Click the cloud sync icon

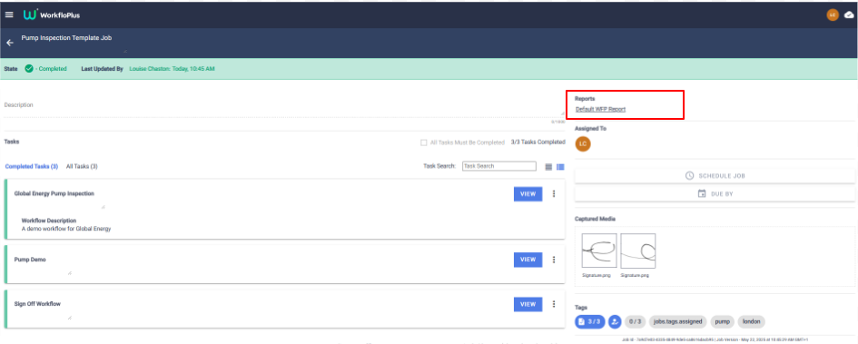[x=849, y=15]
